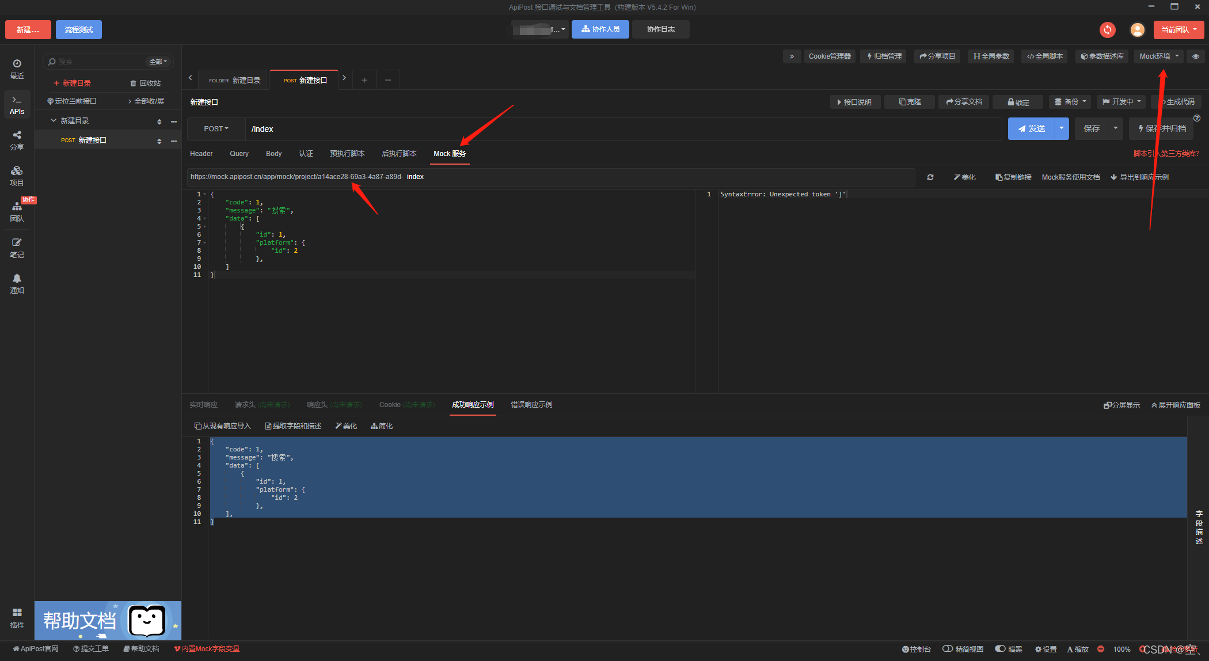This screenshot has width=1209, height=661.
Task: Open 协作人员 collaborators
Action: (x=600, y=29)
